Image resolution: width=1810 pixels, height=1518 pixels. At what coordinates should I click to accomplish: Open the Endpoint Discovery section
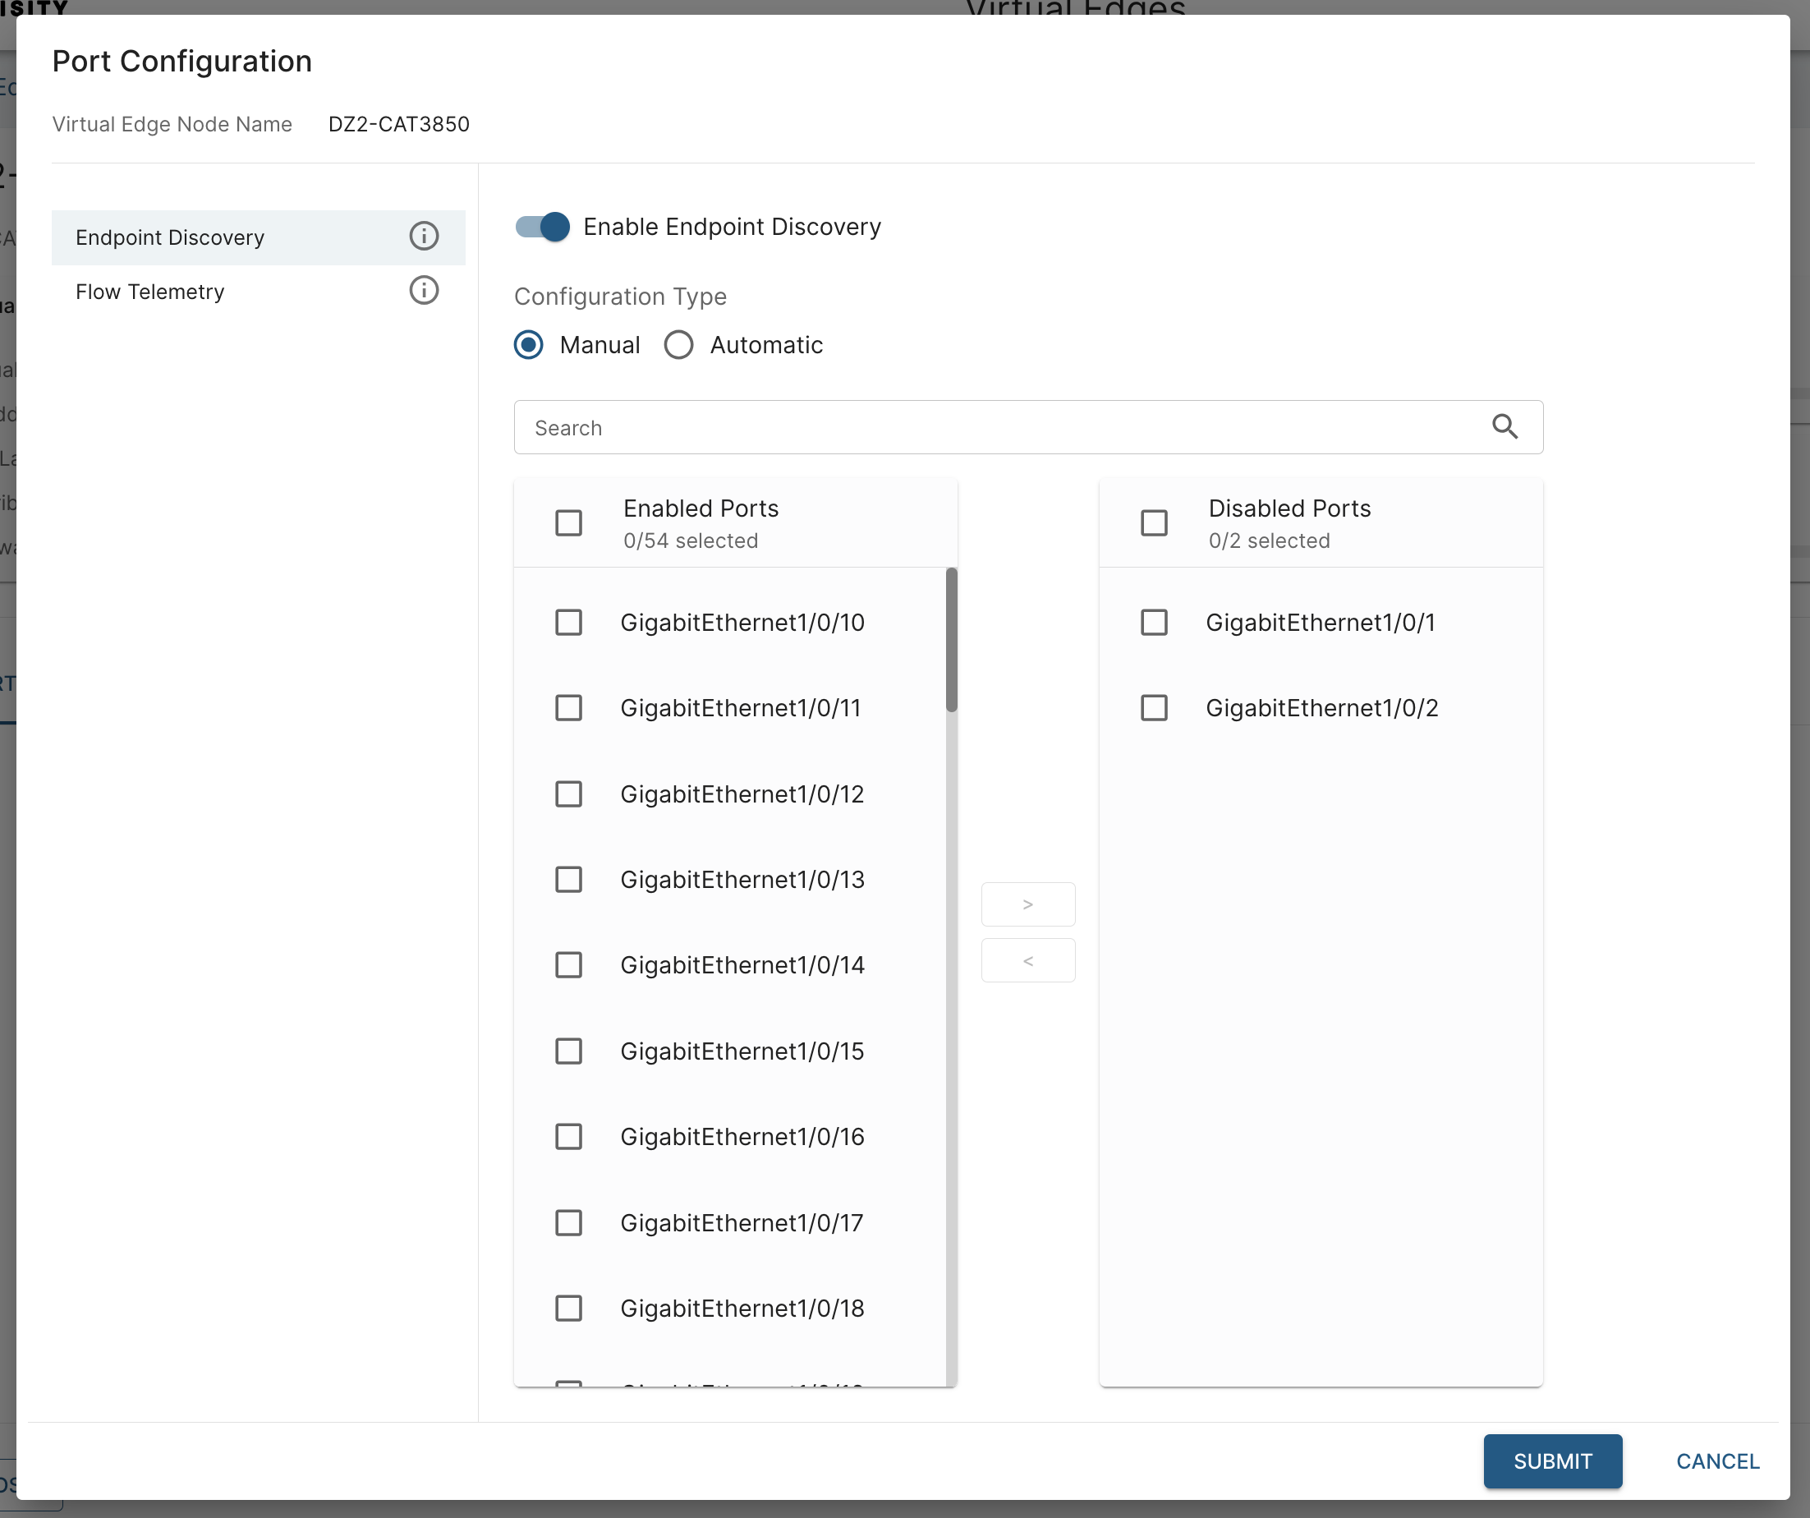(171, 237)
